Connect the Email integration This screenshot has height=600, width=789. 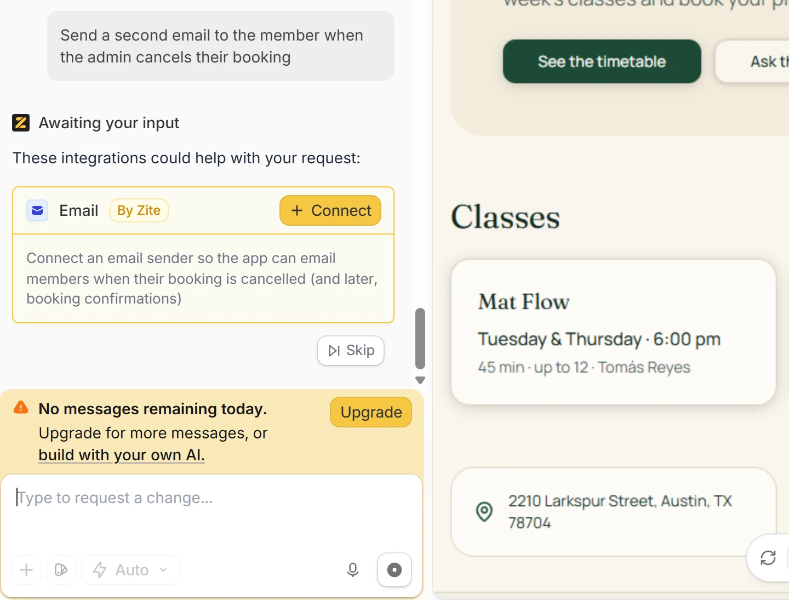(330, 210)
